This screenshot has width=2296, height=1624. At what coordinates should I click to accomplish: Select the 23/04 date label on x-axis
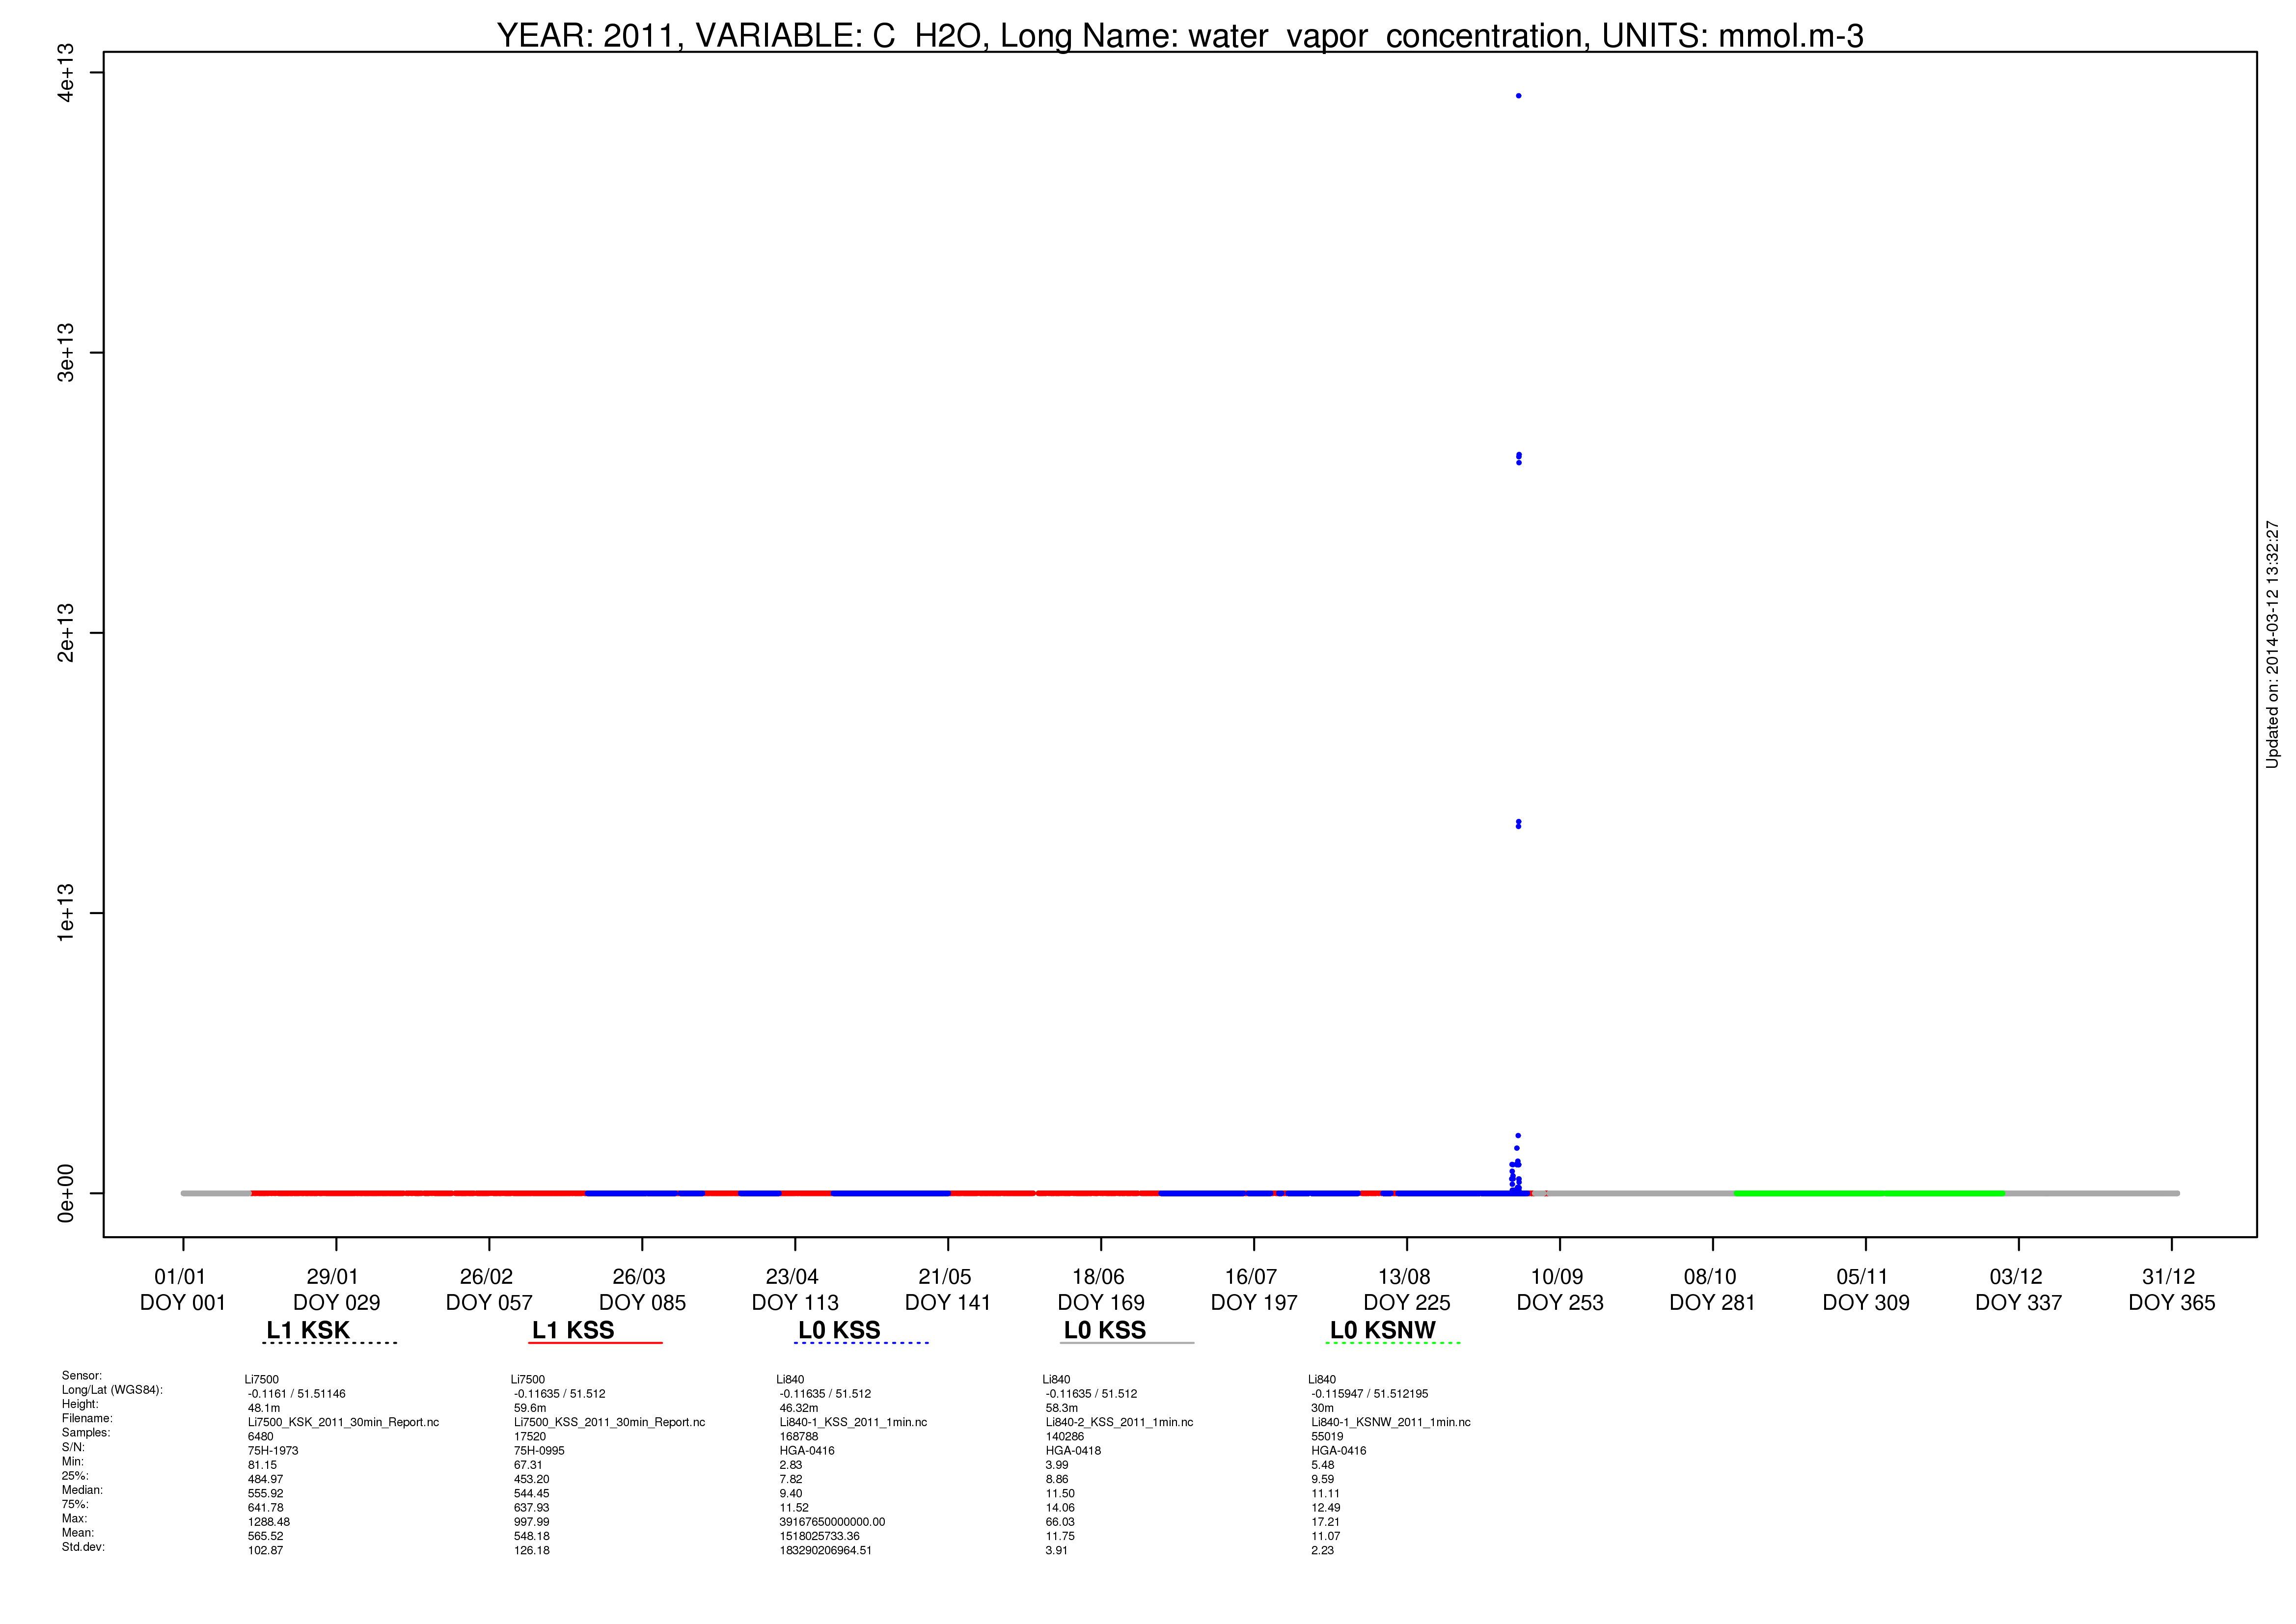[792, 1277]
